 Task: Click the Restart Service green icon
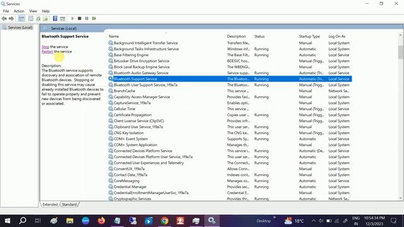coord(94,18)
